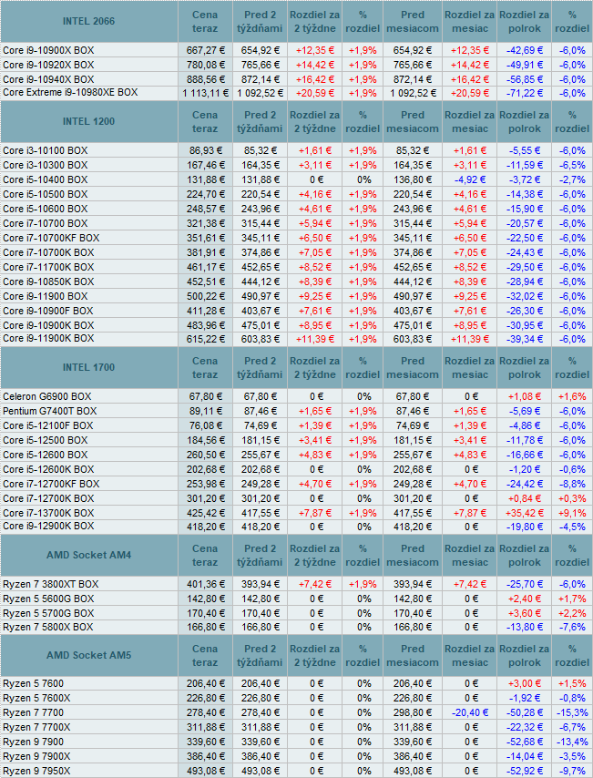
Task: Select the -13,4% percent cell
Action: pos(572,742)
